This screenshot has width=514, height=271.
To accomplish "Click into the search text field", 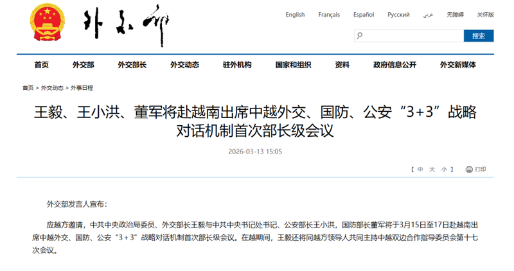I will (411, 36).
